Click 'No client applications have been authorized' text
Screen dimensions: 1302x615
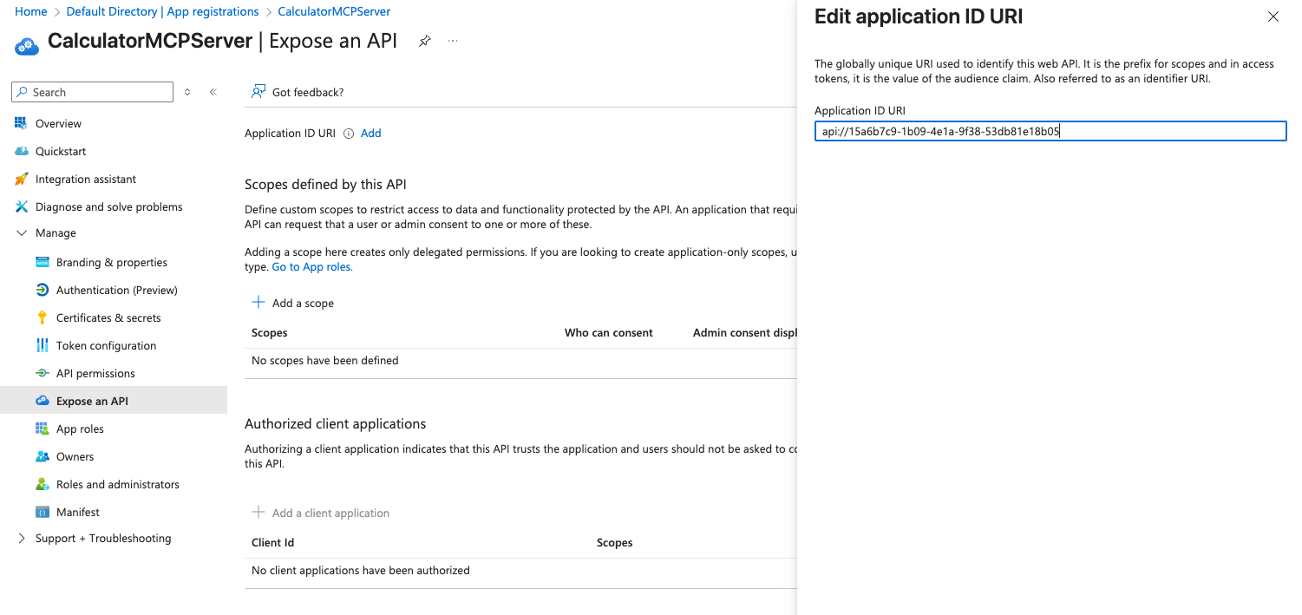[x=361, y=570]
